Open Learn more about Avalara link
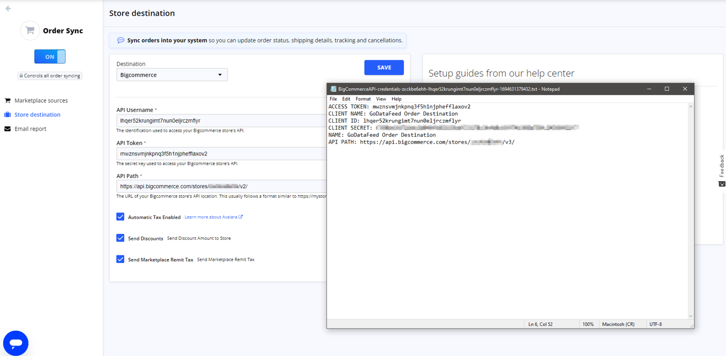 (213, 217)
